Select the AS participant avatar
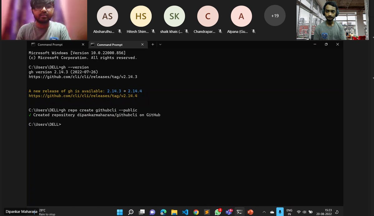The height and width of the screenshot is (216, 374). pos(108,16)
